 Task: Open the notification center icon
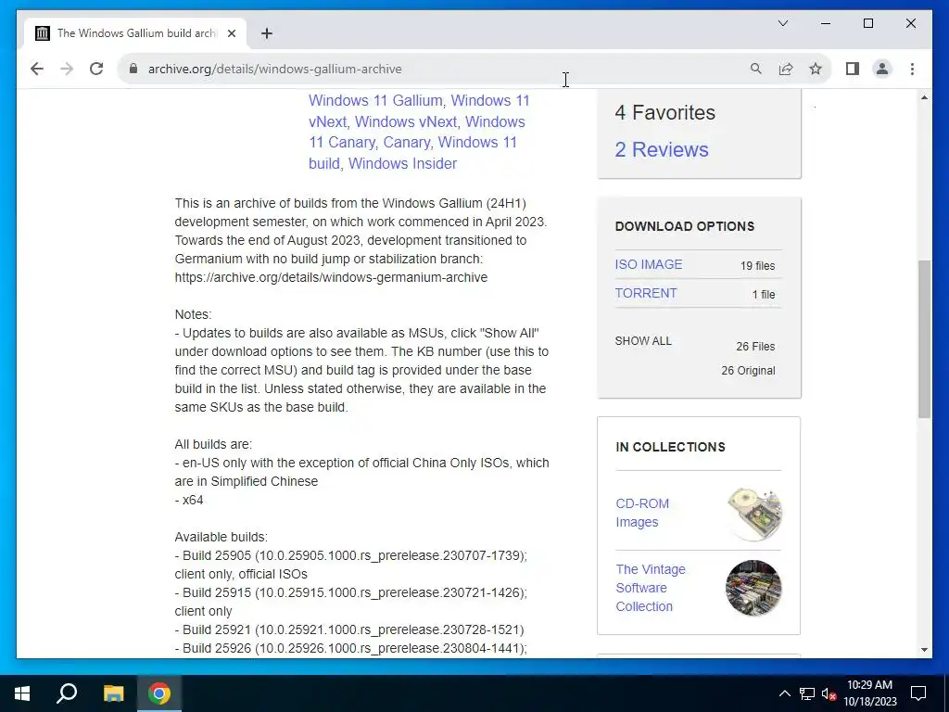(918, 693)
